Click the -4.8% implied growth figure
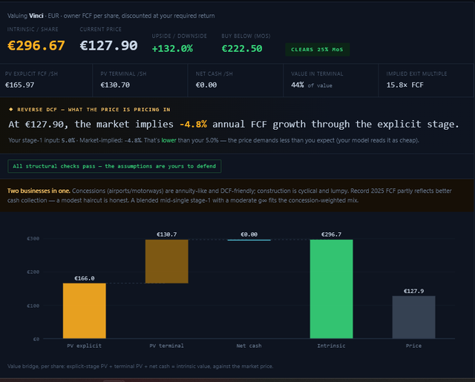 [193, 124]
